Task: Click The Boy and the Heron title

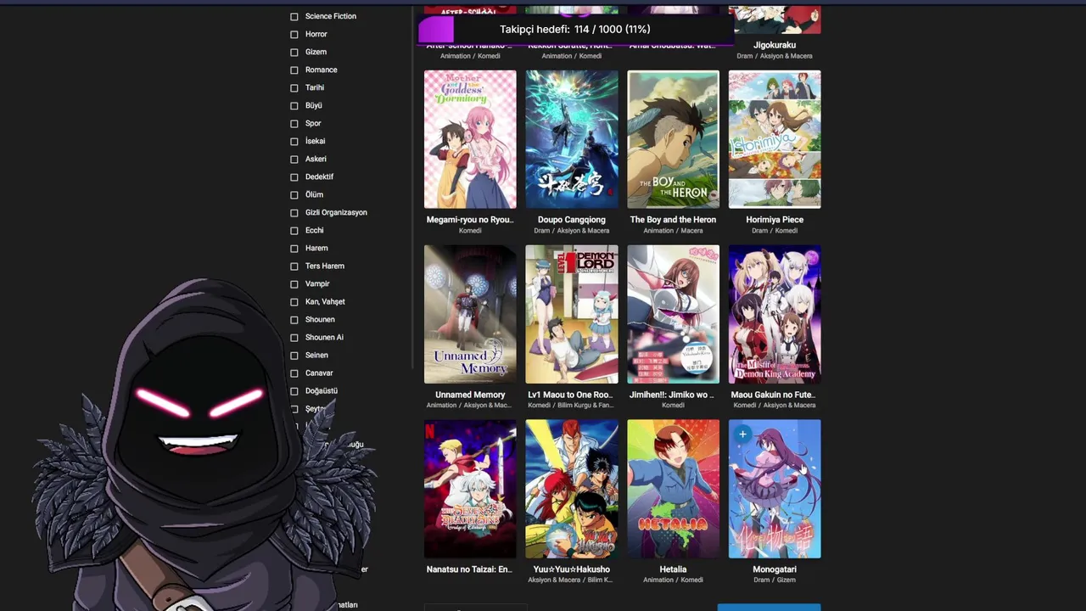Action: click(x=673, y=220)
